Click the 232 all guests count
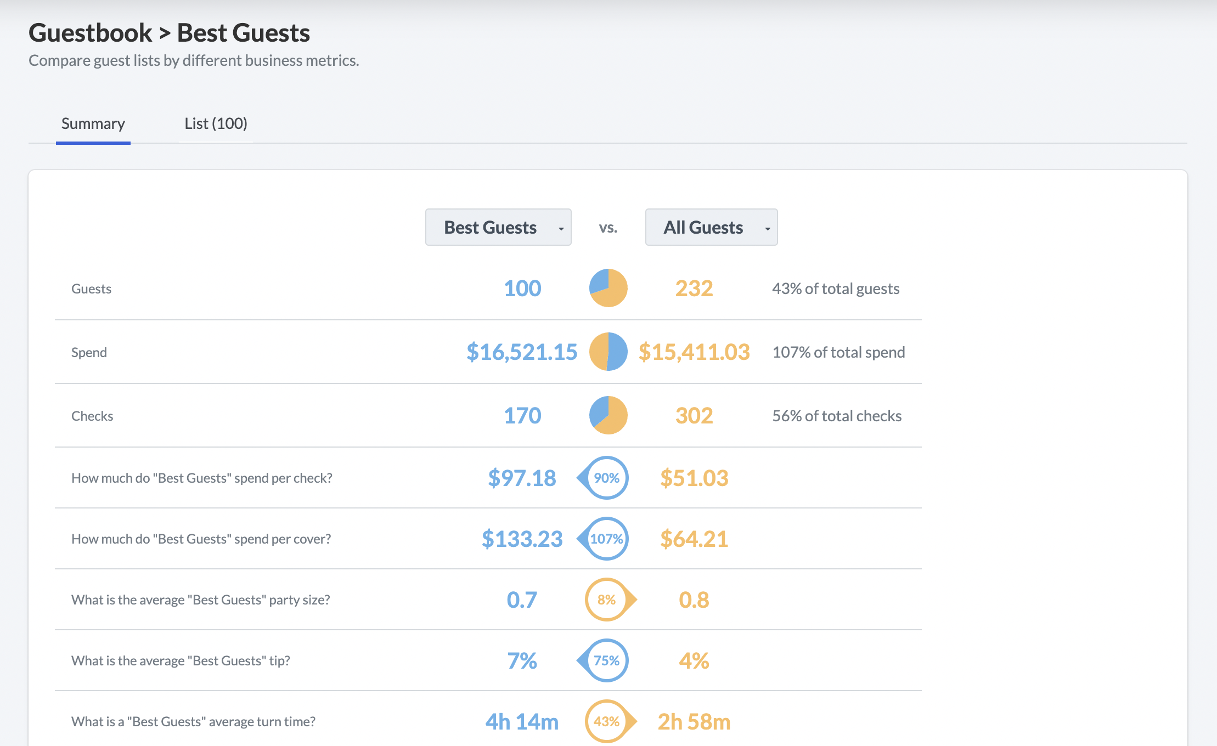Image resolution: width=1217 pixels, height=746 pixels. tap(694, 288)
